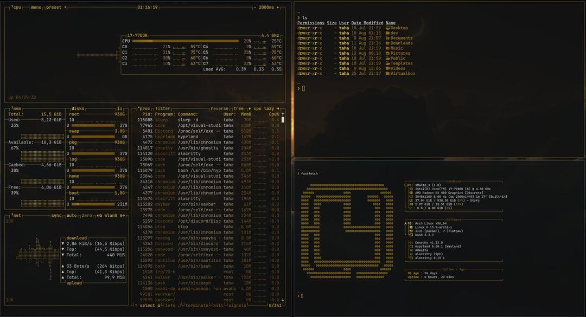The width and height of the screenshot is (586, 317).
Task: Click the select down-arrow at proc bottom
Action: (x=158, y=306)
